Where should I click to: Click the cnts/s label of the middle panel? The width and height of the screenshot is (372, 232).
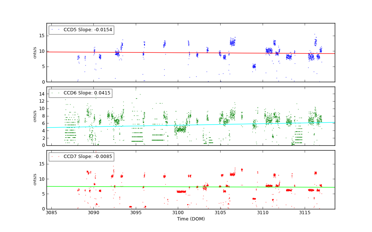35,116
